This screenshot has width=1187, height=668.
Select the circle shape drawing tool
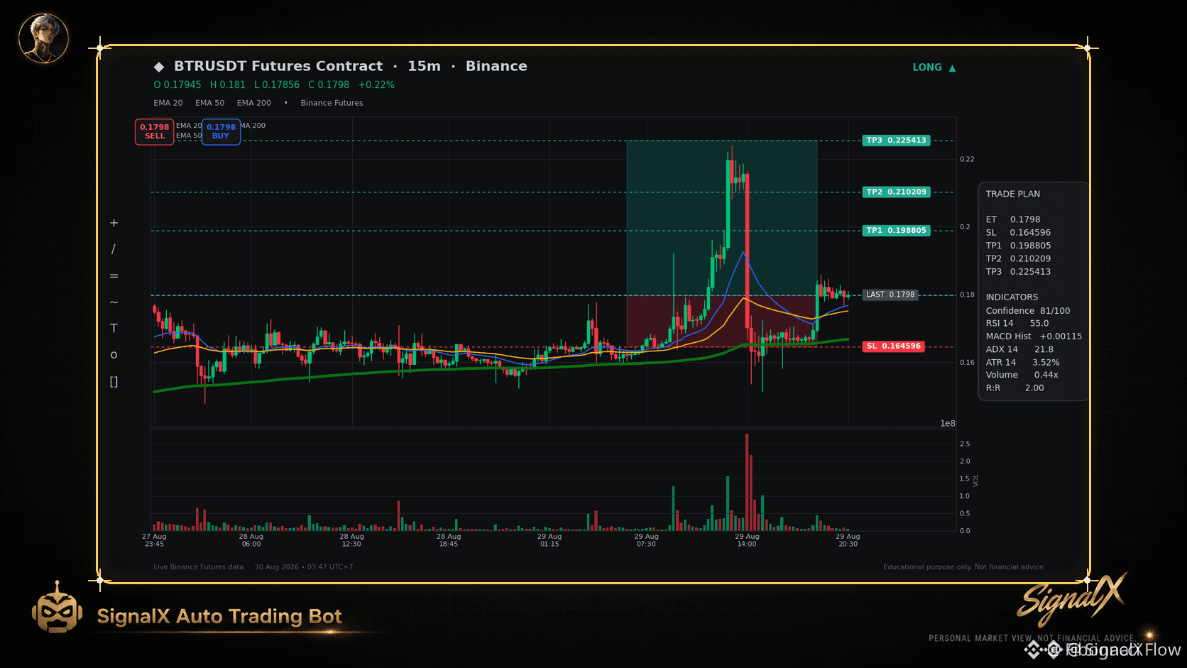tap(114, 355)
